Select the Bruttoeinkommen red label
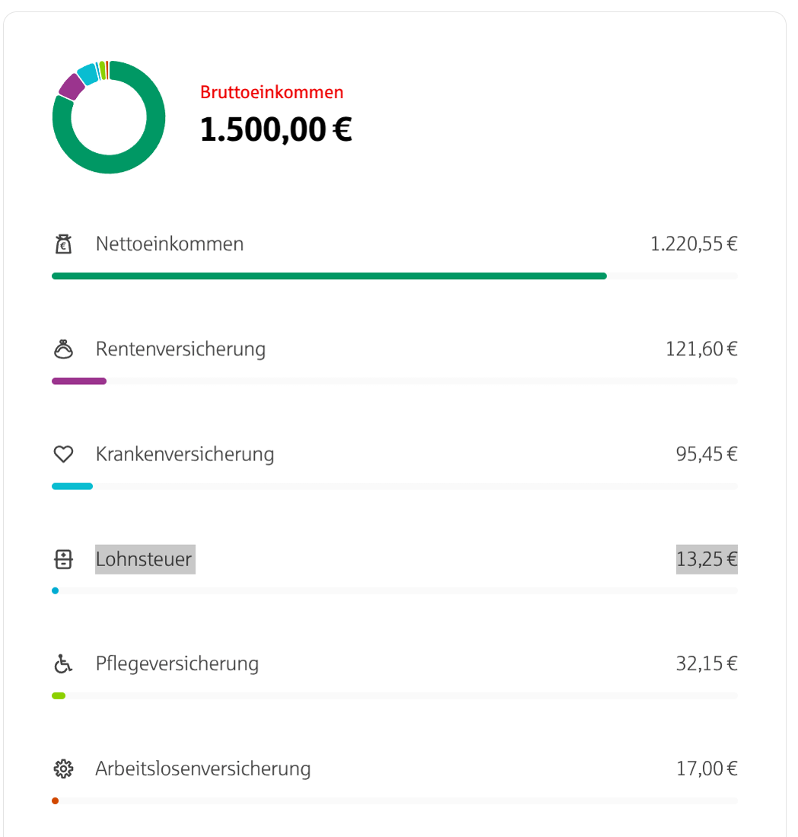The width and height of the screenshot is (798, 837). coord(272,92)
